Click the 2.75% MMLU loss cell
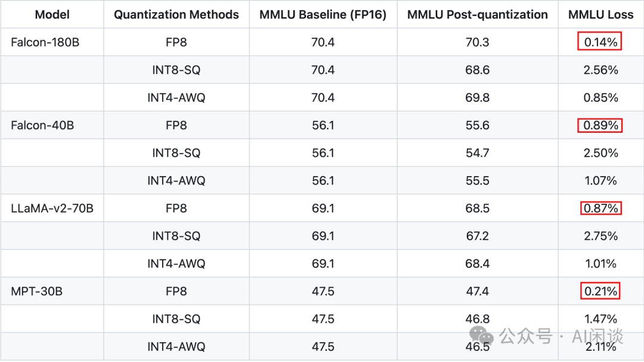Viewport: 644px width, 362px height. click(x=600, y=236)
